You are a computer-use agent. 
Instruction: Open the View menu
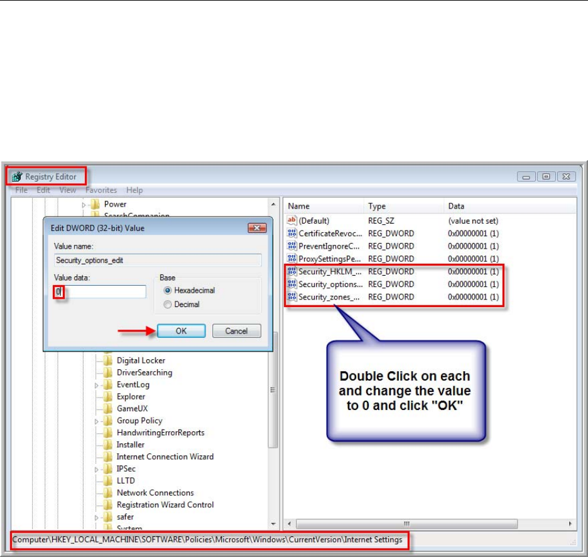click(x=68, y=190)
